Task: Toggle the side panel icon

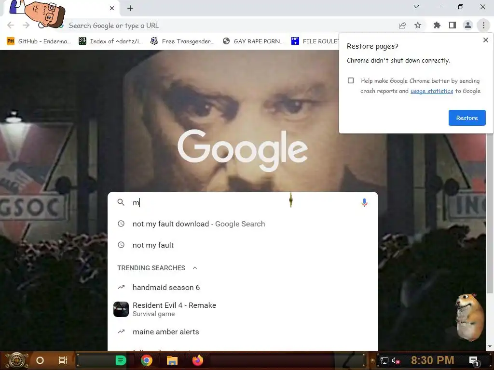Action: pos(453,25)
